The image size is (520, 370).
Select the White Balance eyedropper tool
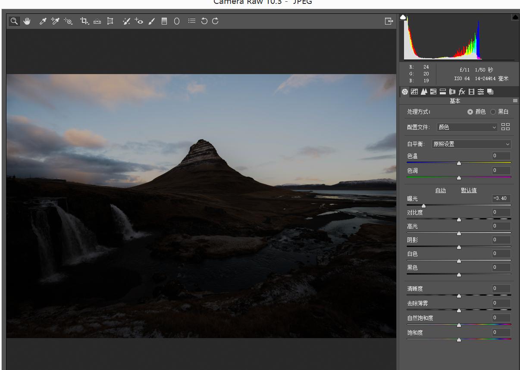(x=43, y=21)
